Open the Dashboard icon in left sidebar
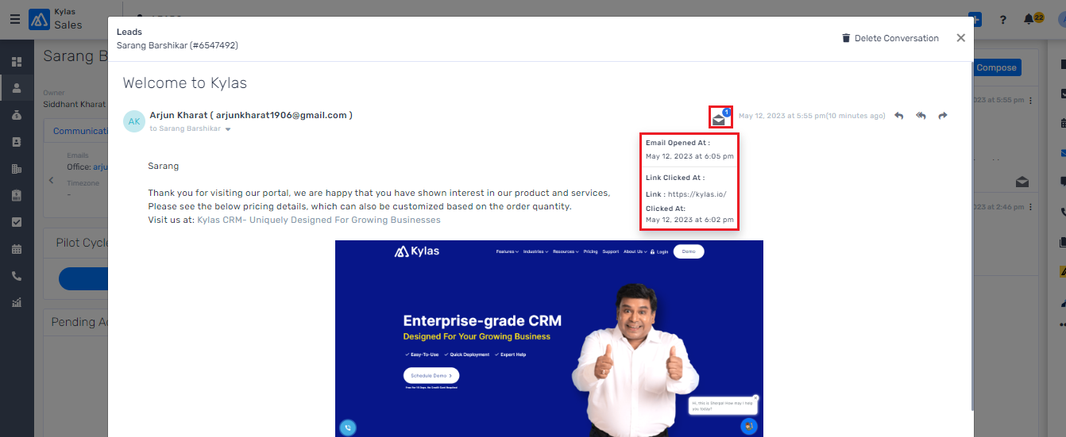Viewport: 1066px width, 437px height. (17, 62)
